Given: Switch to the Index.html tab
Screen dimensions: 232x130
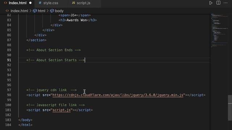Looking at the screenshot, I should [x=17, y=3].
